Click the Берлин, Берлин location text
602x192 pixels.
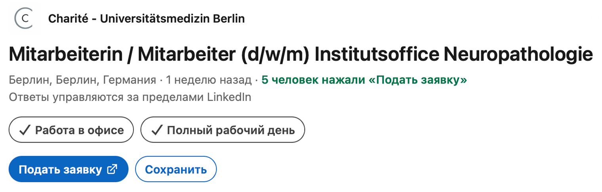(54, 80)
